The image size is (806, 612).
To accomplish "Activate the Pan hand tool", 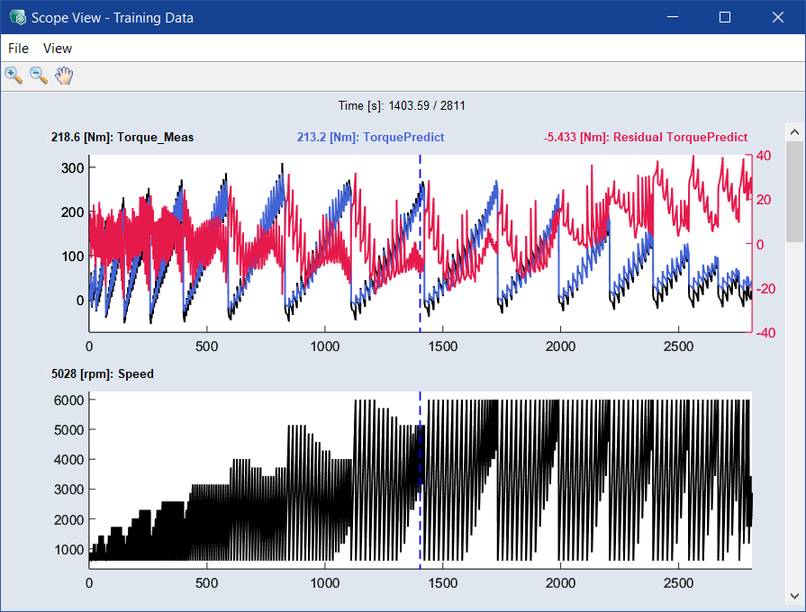I will (63, 76).
